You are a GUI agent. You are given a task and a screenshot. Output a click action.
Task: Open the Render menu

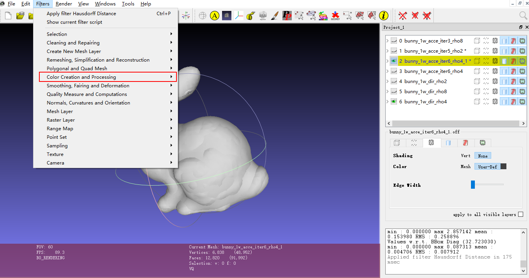63,4
